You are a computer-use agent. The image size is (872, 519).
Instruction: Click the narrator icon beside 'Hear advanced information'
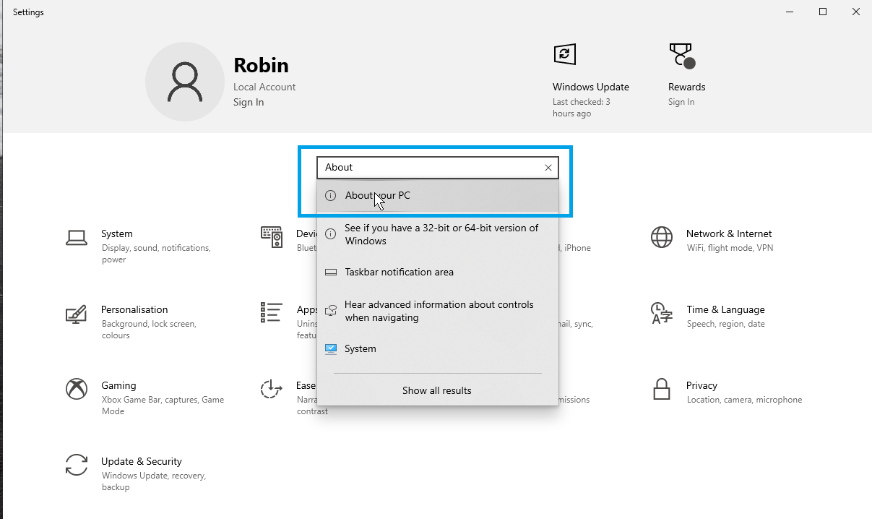(330, 310)
